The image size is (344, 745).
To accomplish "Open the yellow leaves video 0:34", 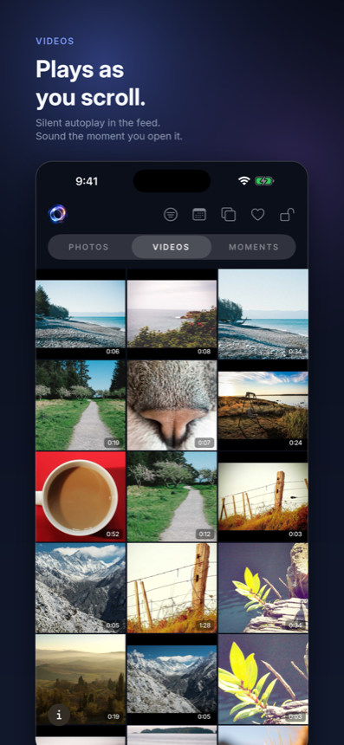I will [263, 588].
